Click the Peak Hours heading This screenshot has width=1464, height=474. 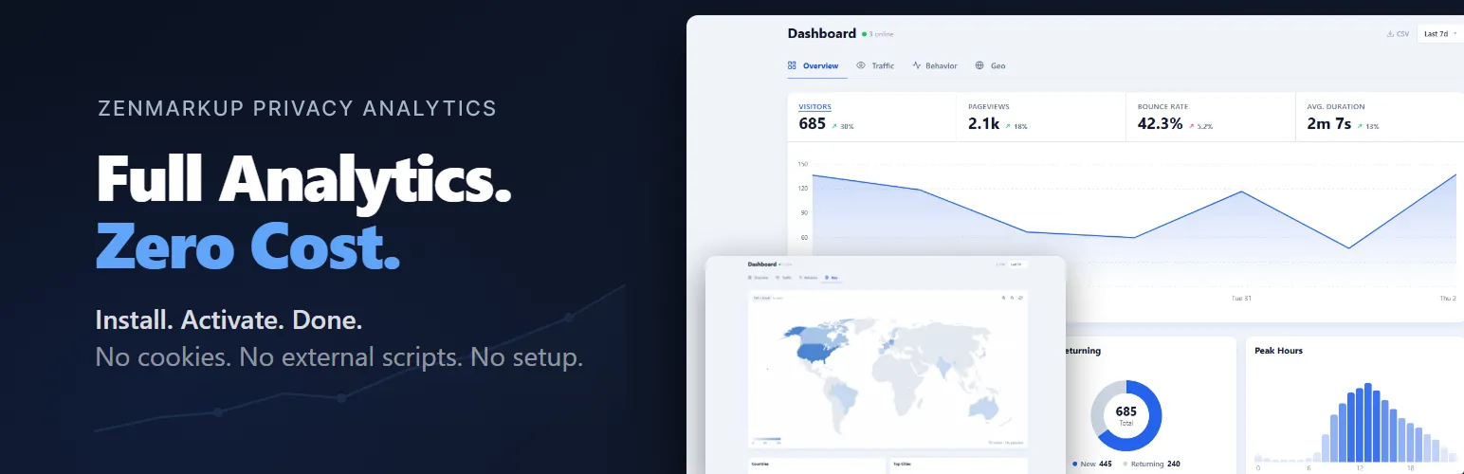click(x=1278, y=351)
